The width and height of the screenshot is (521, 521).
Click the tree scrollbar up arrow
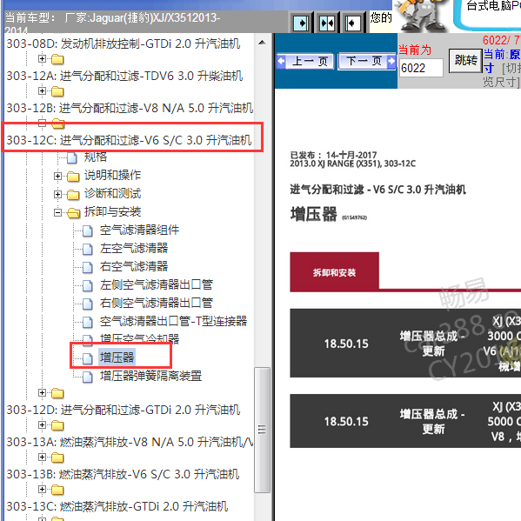(x=262, y=43)
